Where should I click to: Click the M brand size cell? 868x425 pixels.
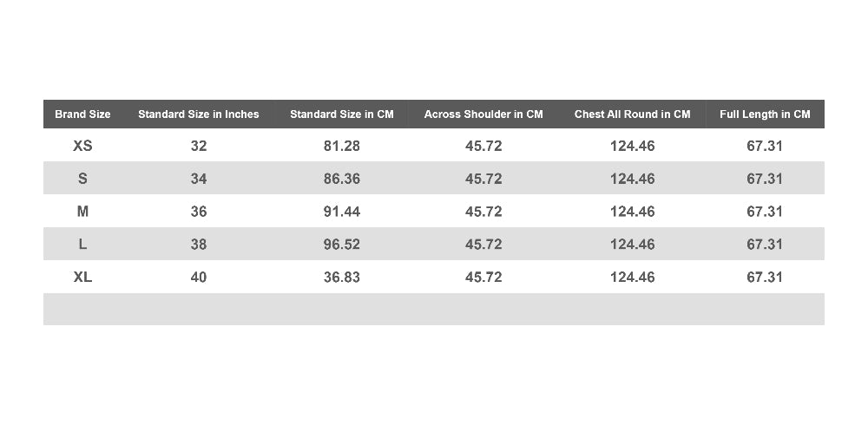click(82, 212)
